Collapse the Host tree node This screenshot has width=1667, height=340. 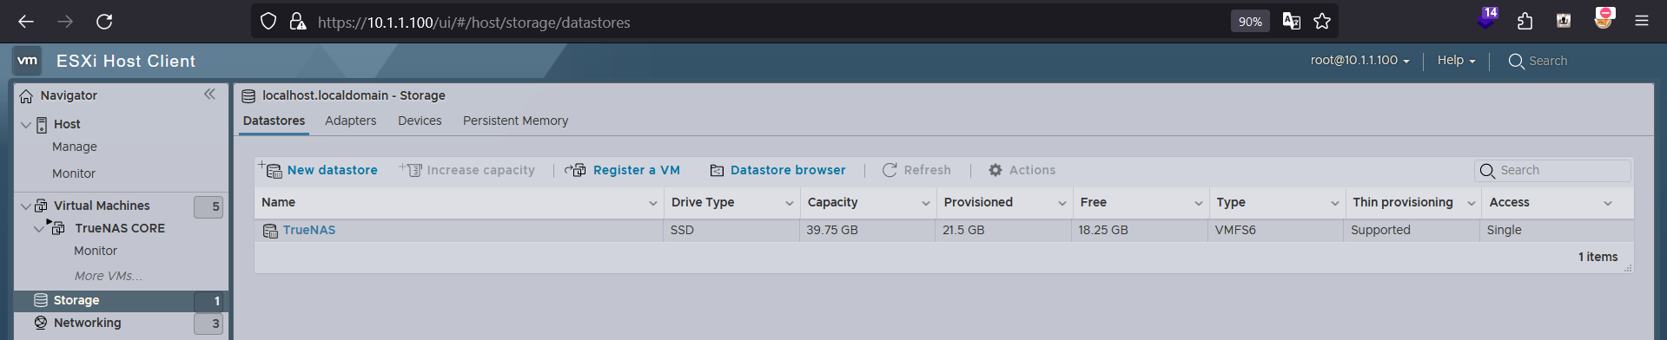tap(26, 124)
